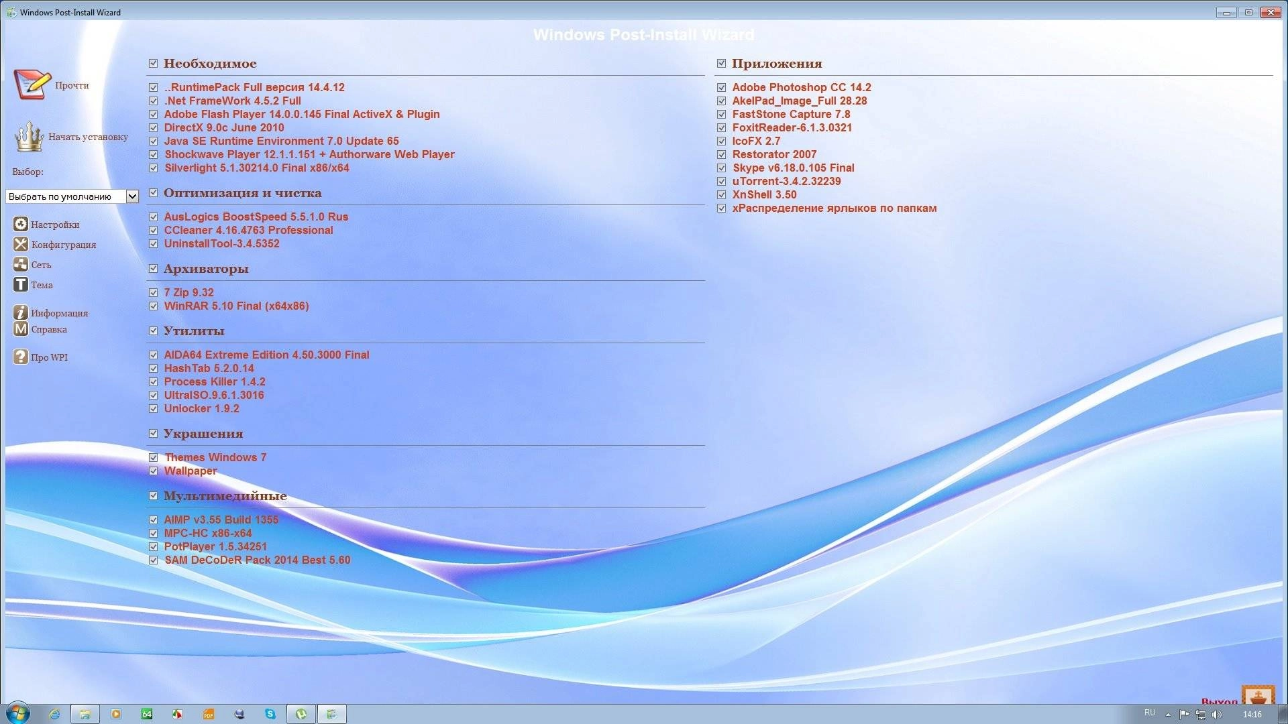Select AIDA64 Extreme Edition 4.50.3000 Final entry
This screenshot has height=724, width=1288.
(266, 355)
